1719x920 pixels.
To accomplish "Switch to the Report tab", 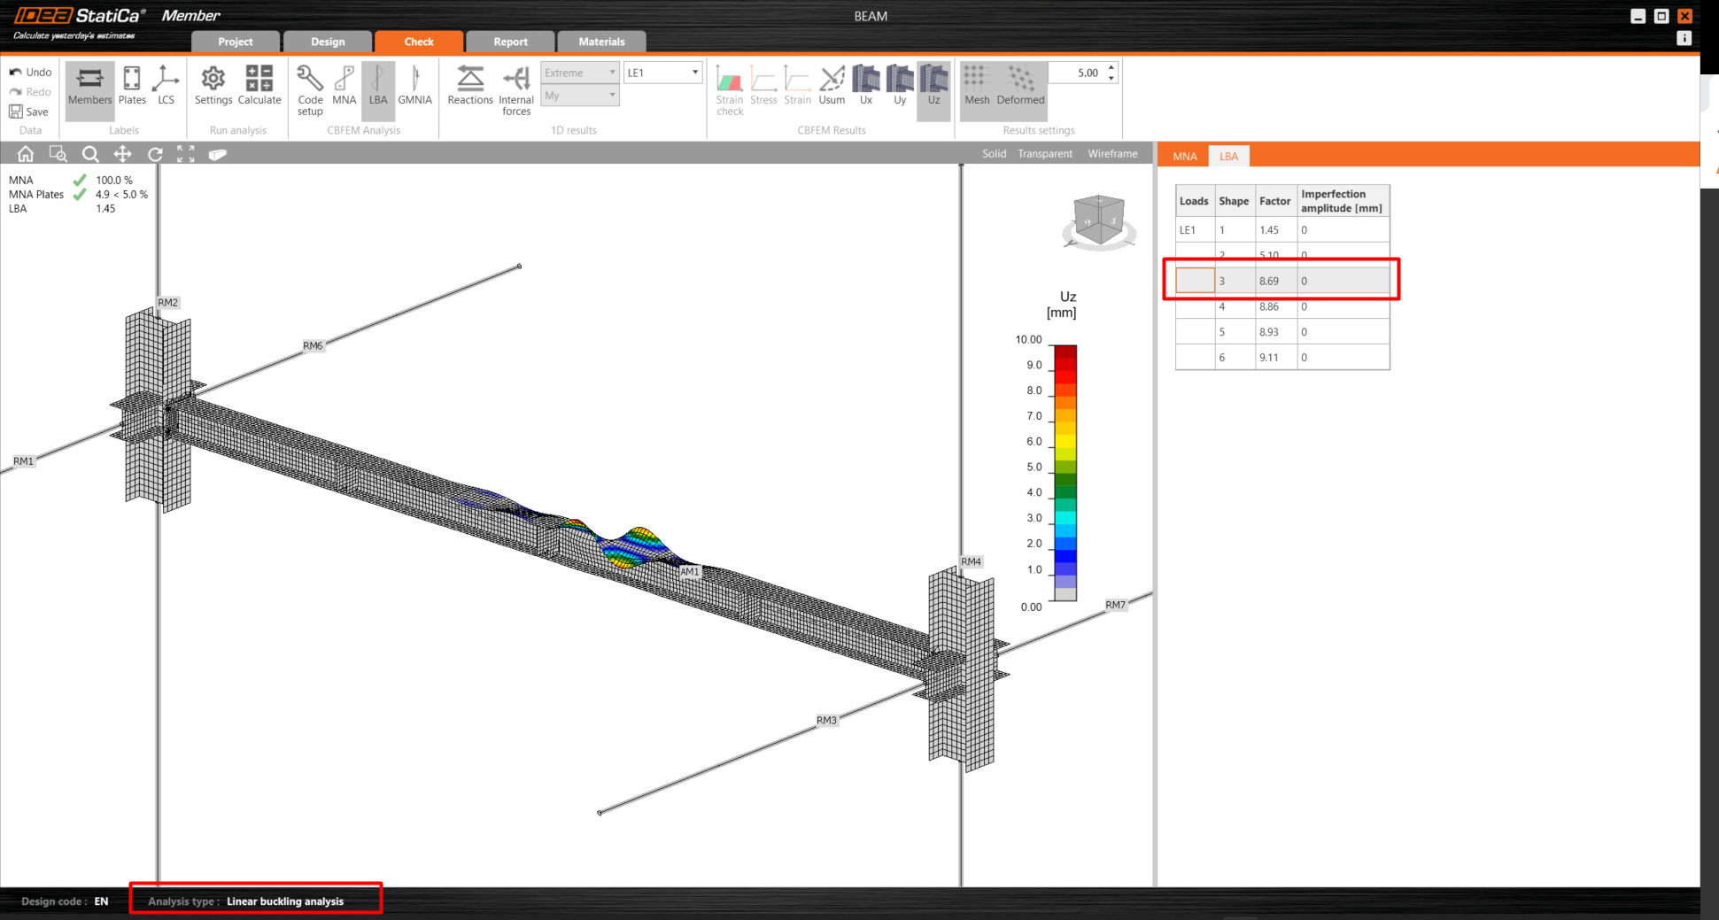I will tap(510, 42).
